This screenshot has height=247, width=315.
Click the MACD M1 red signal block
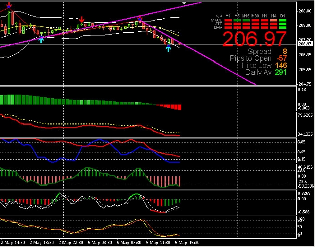pos(228,20)
